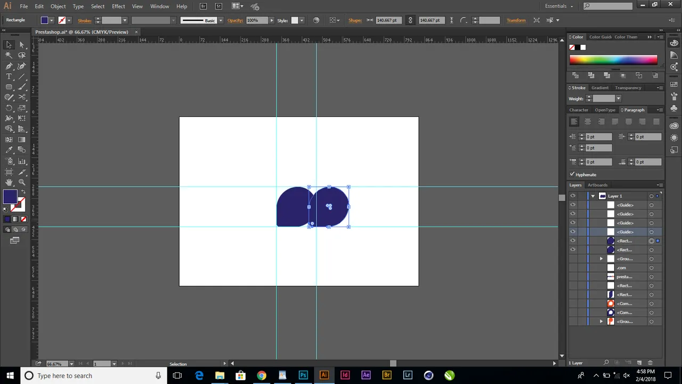Viewport: 682px width, 384px height.
Task: Expand the bottom <Grou... sublayer
Action: [602, 322]
